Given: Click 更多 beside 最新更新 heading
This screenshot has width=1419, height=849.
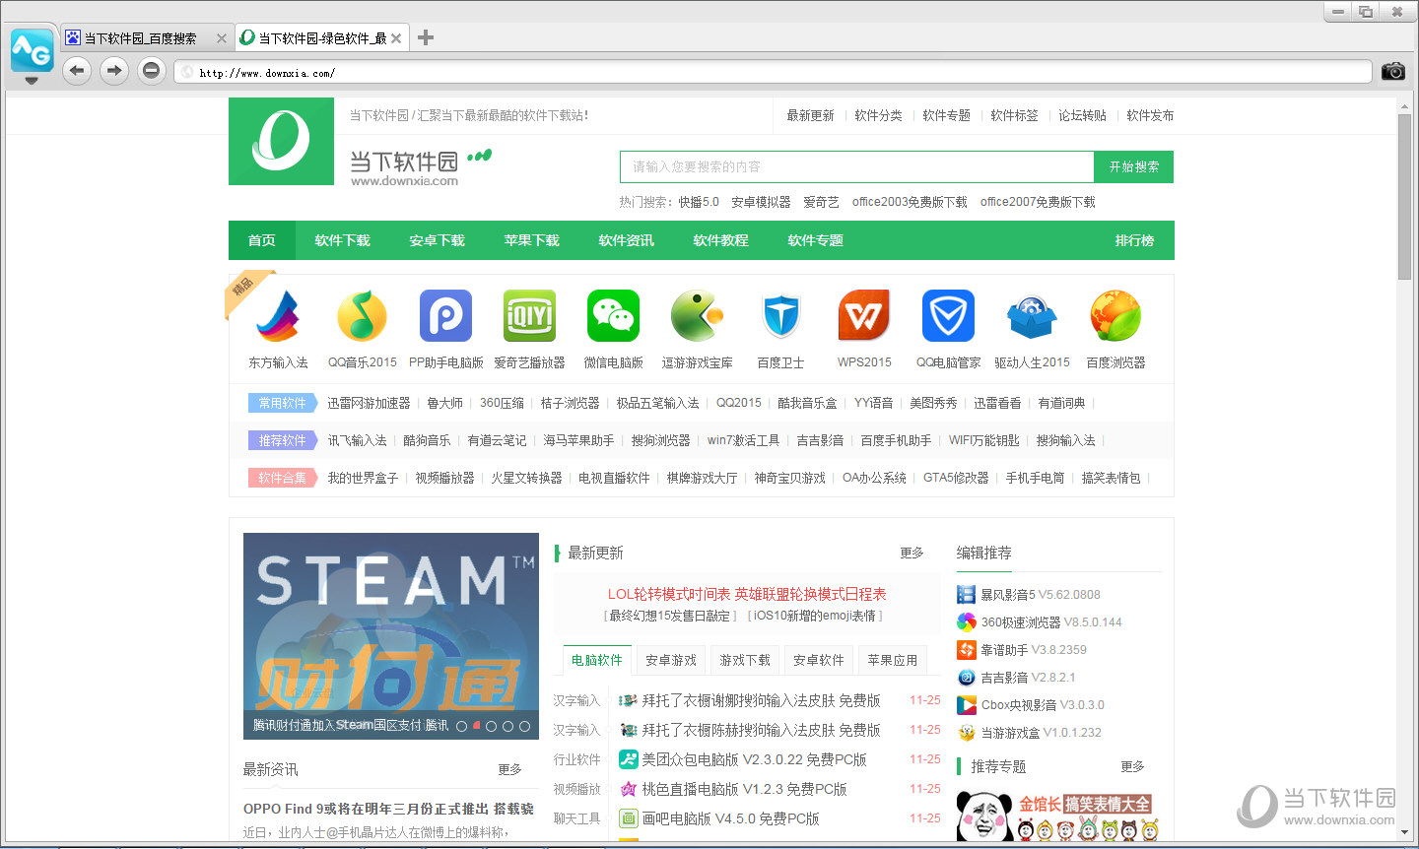Looking at the screenshot, I should tap(912, 553).
